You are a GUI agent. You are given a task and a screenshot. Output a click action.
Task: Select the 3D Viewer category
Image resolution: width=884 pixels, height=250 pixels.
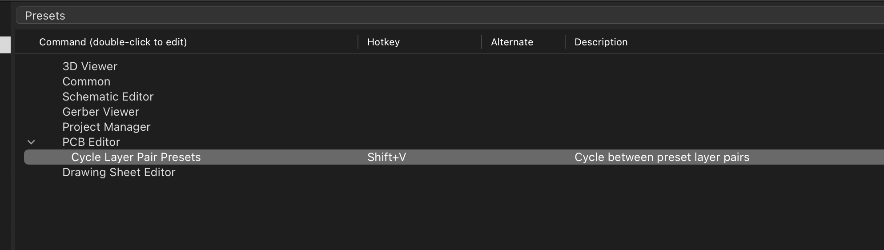coord(90,66)
